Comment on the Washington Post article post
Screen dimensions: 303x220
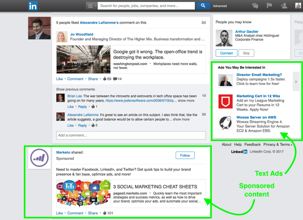pos(75,79)
